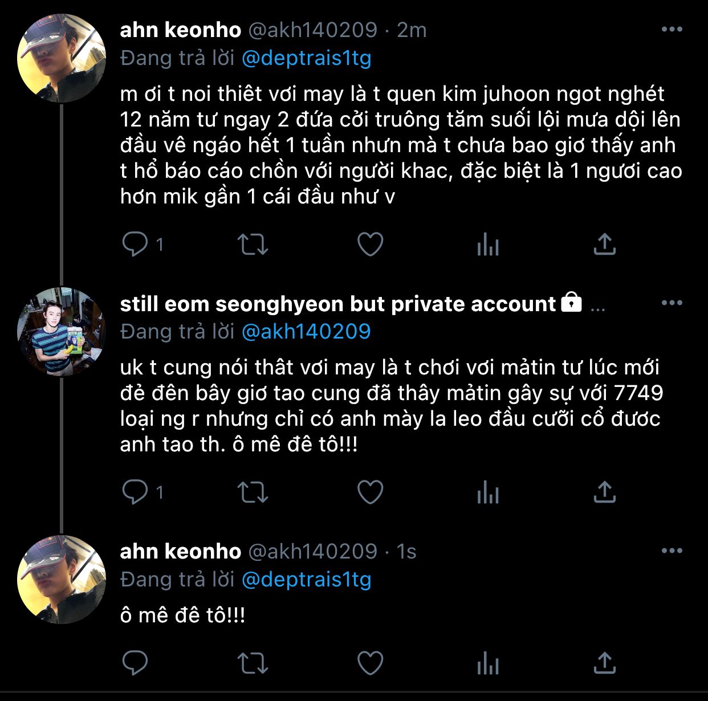Screen dimensions: 708x701
Task: Like the last 'ô mê đê tô!!!' tweet
Action: [x=370, y=663]
